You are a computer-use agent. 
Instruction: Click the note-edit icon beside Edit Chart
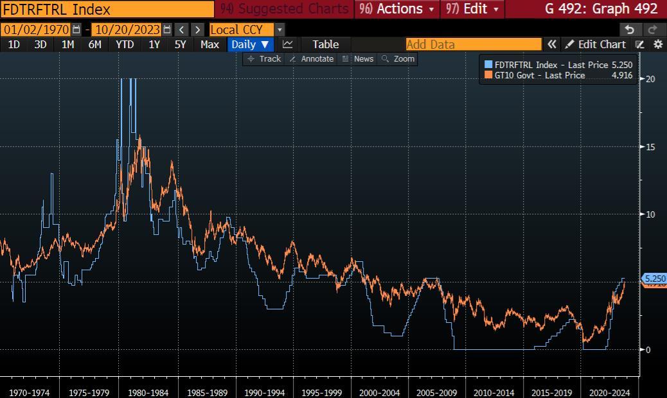tap(639, 44)
